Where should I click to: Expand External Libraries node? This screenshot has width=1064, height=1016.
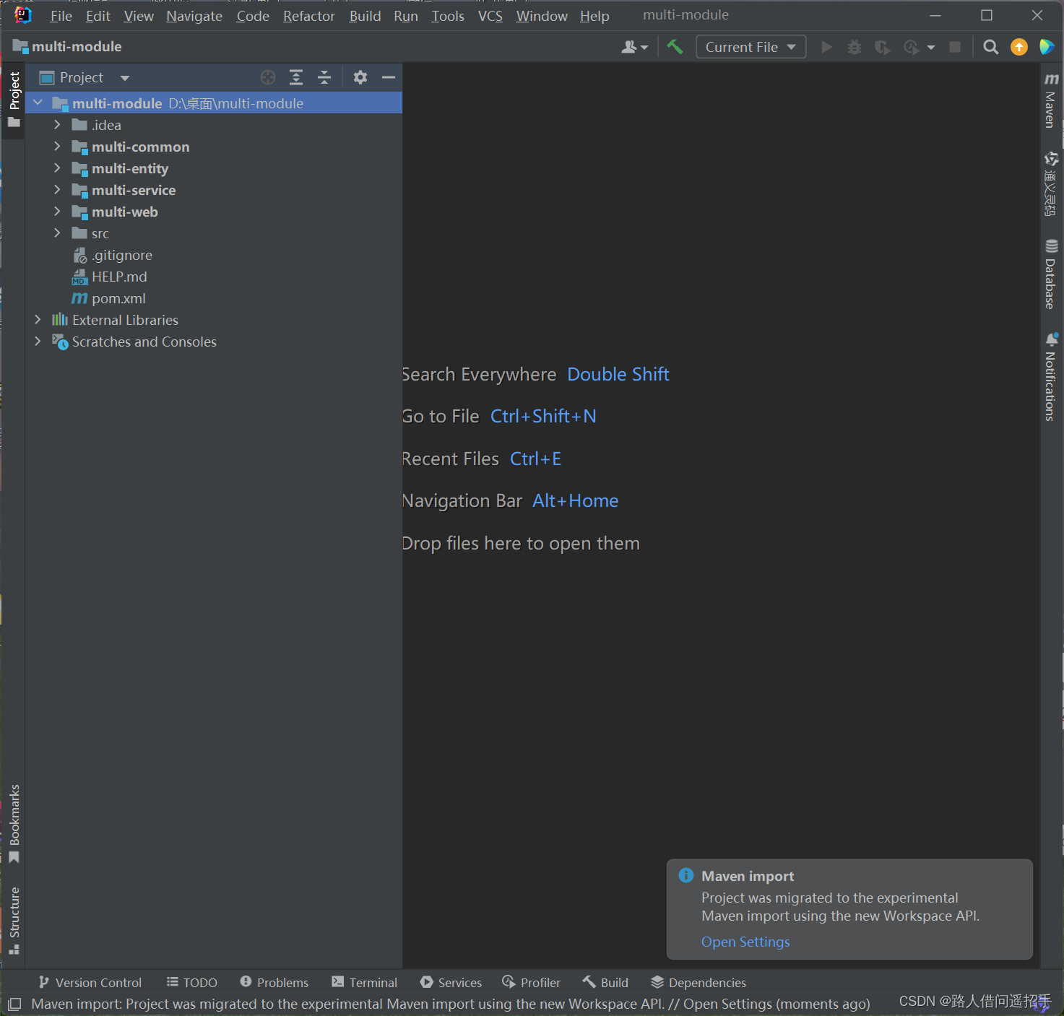[x=38, y=319]
